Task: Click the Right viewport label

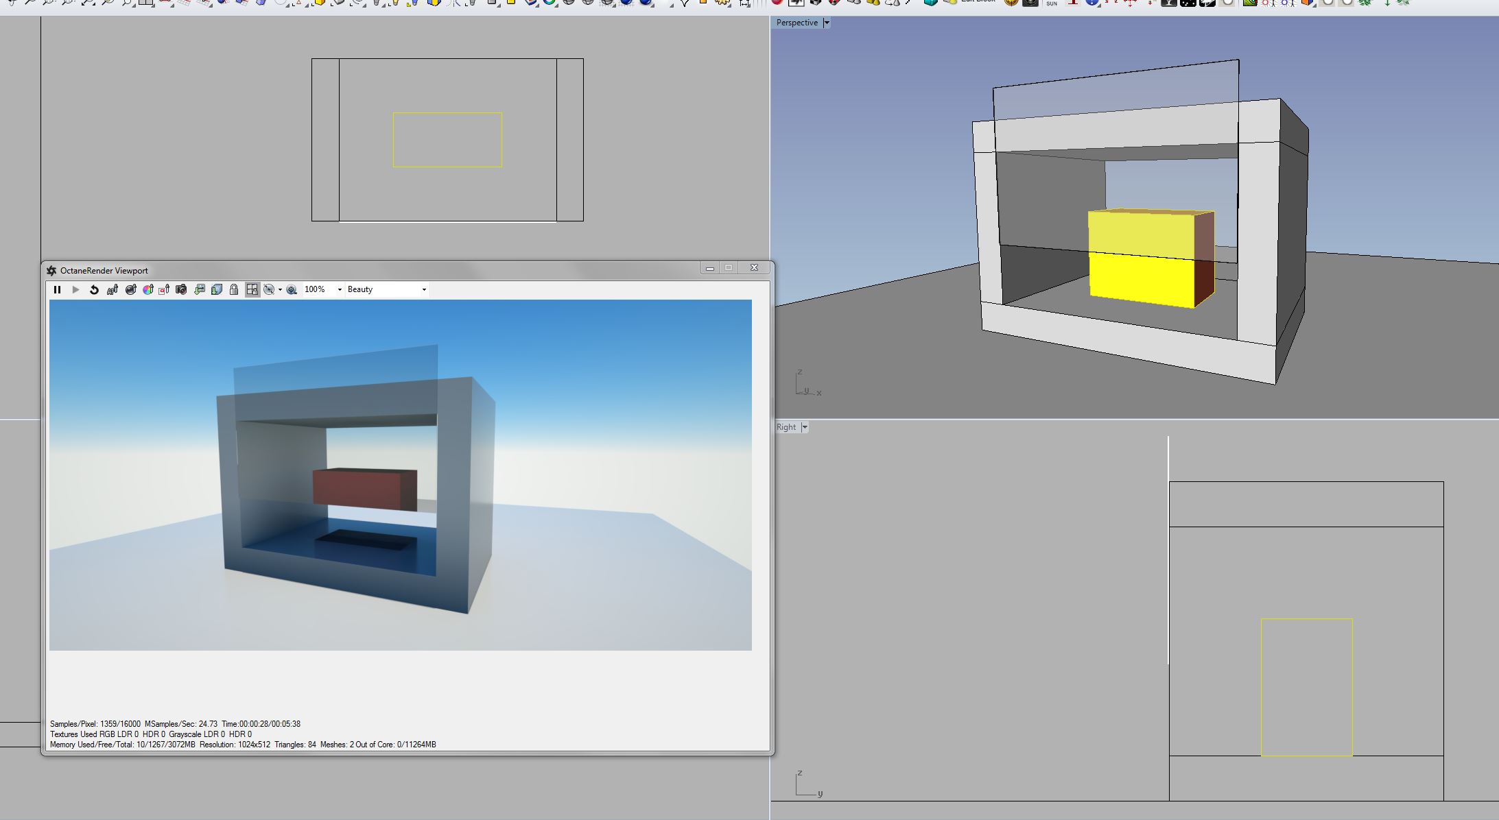Action: [786, 427]
